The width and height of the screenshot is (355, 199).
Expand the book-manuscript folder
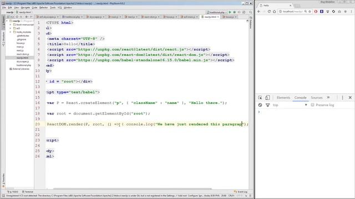(x=10, y=24)
